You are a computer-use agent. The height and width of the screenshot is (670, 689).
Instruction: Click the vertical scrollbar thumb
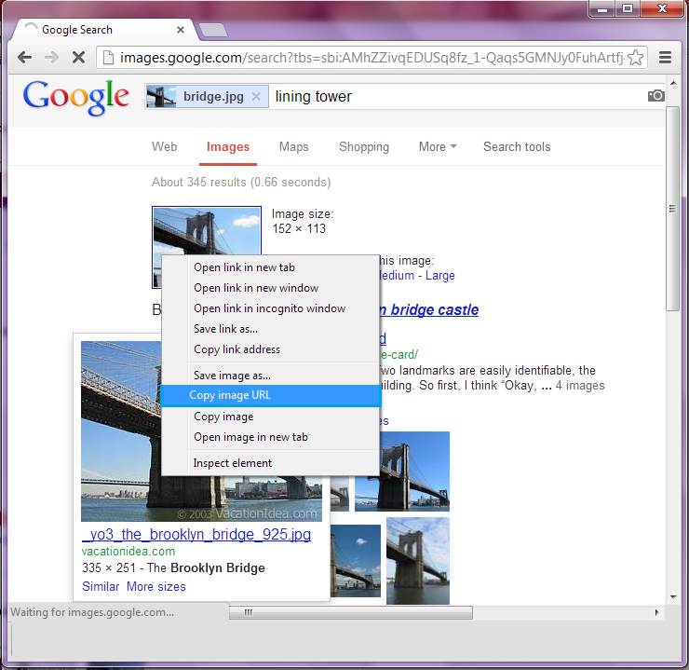tap(672, 209)
